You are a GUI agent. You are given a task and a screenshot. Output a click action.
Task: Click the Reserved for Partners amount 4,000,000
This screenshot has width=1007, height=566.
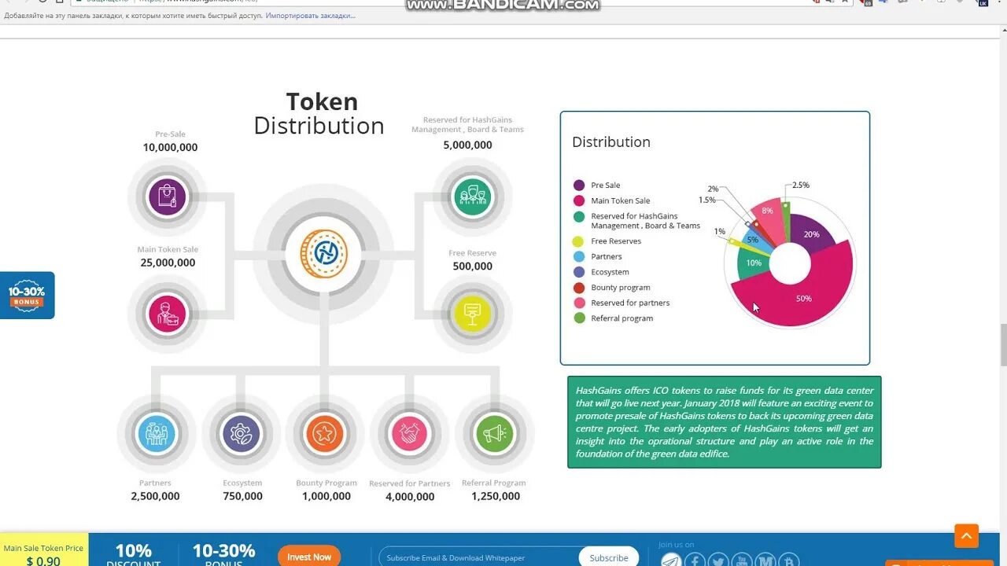click(410, 497)
